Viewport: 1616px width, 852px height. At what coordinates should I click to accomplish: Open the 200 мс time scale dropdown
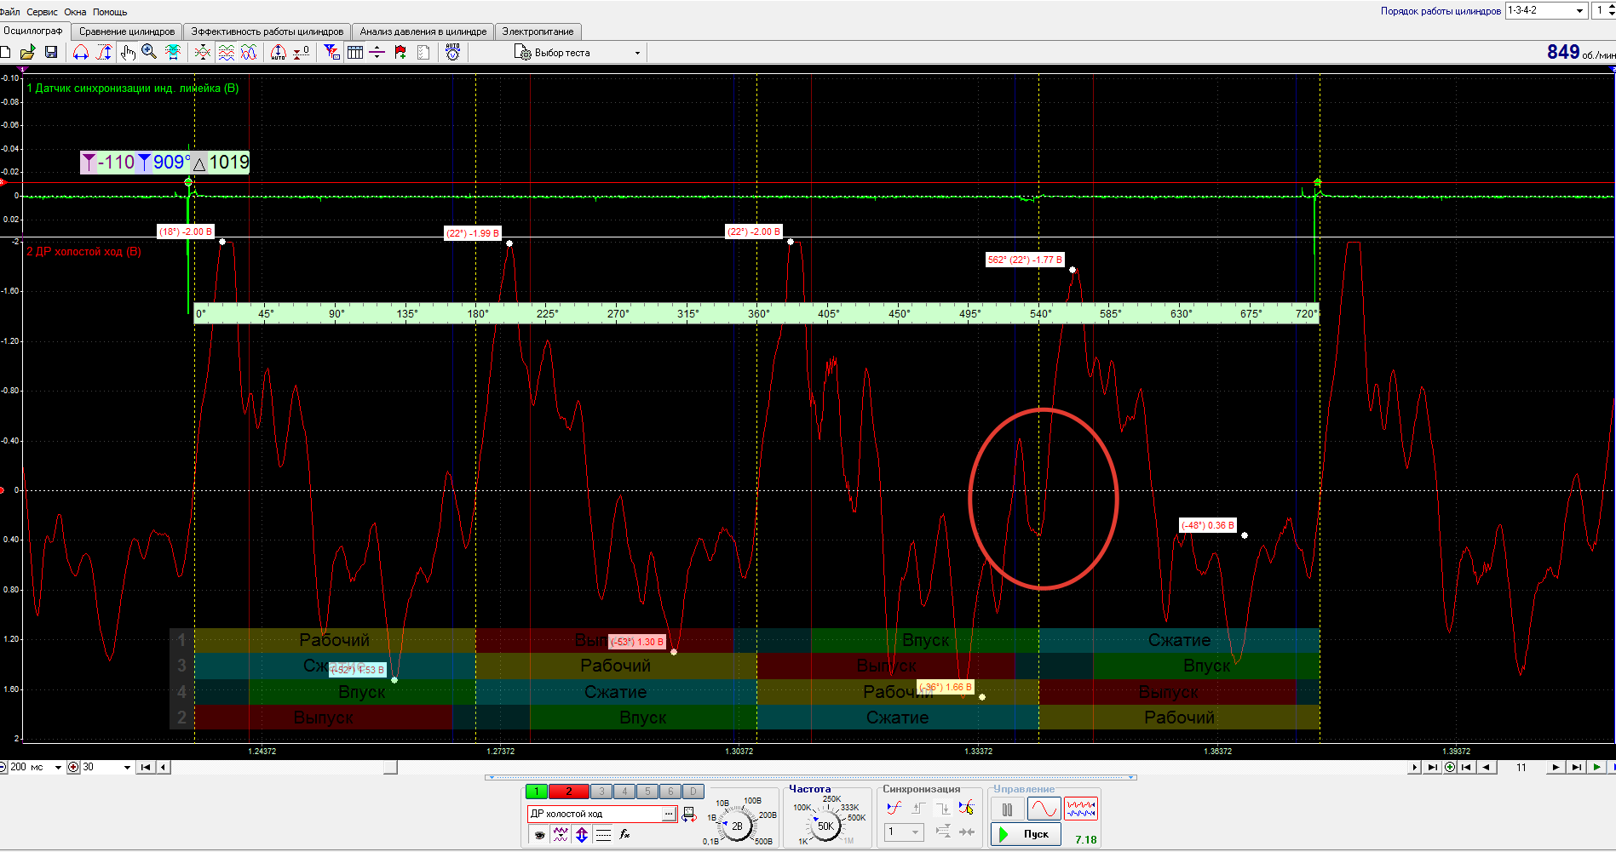pyautogui.click(x=36, y=767)
